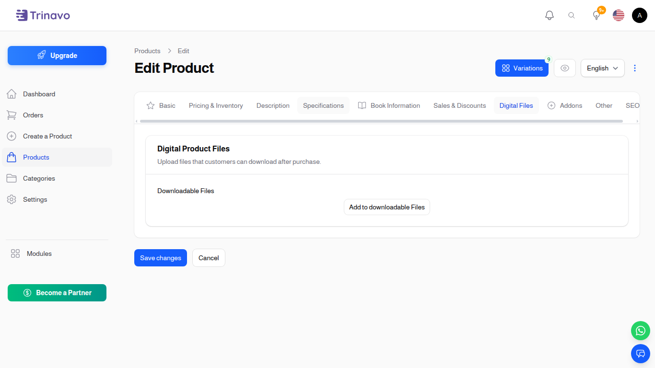
Task: Select Create a Product in sidebar
Action: pos(57,136)
